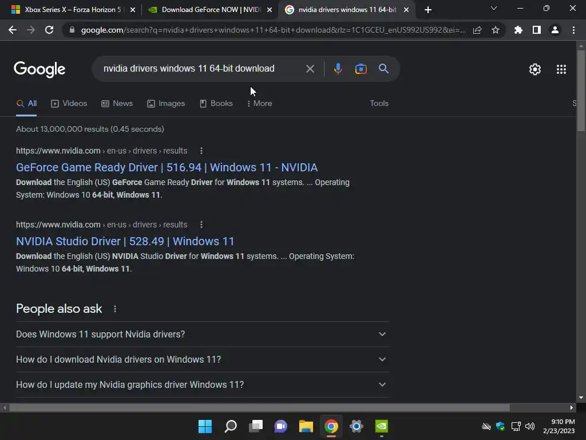Submit search with magnifier icon
The width and height of the screenshot is (586, 440).
point(384,69)
